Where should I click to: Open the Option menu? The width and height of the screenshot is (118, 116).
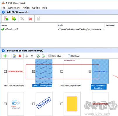click(x=36, y=8)
